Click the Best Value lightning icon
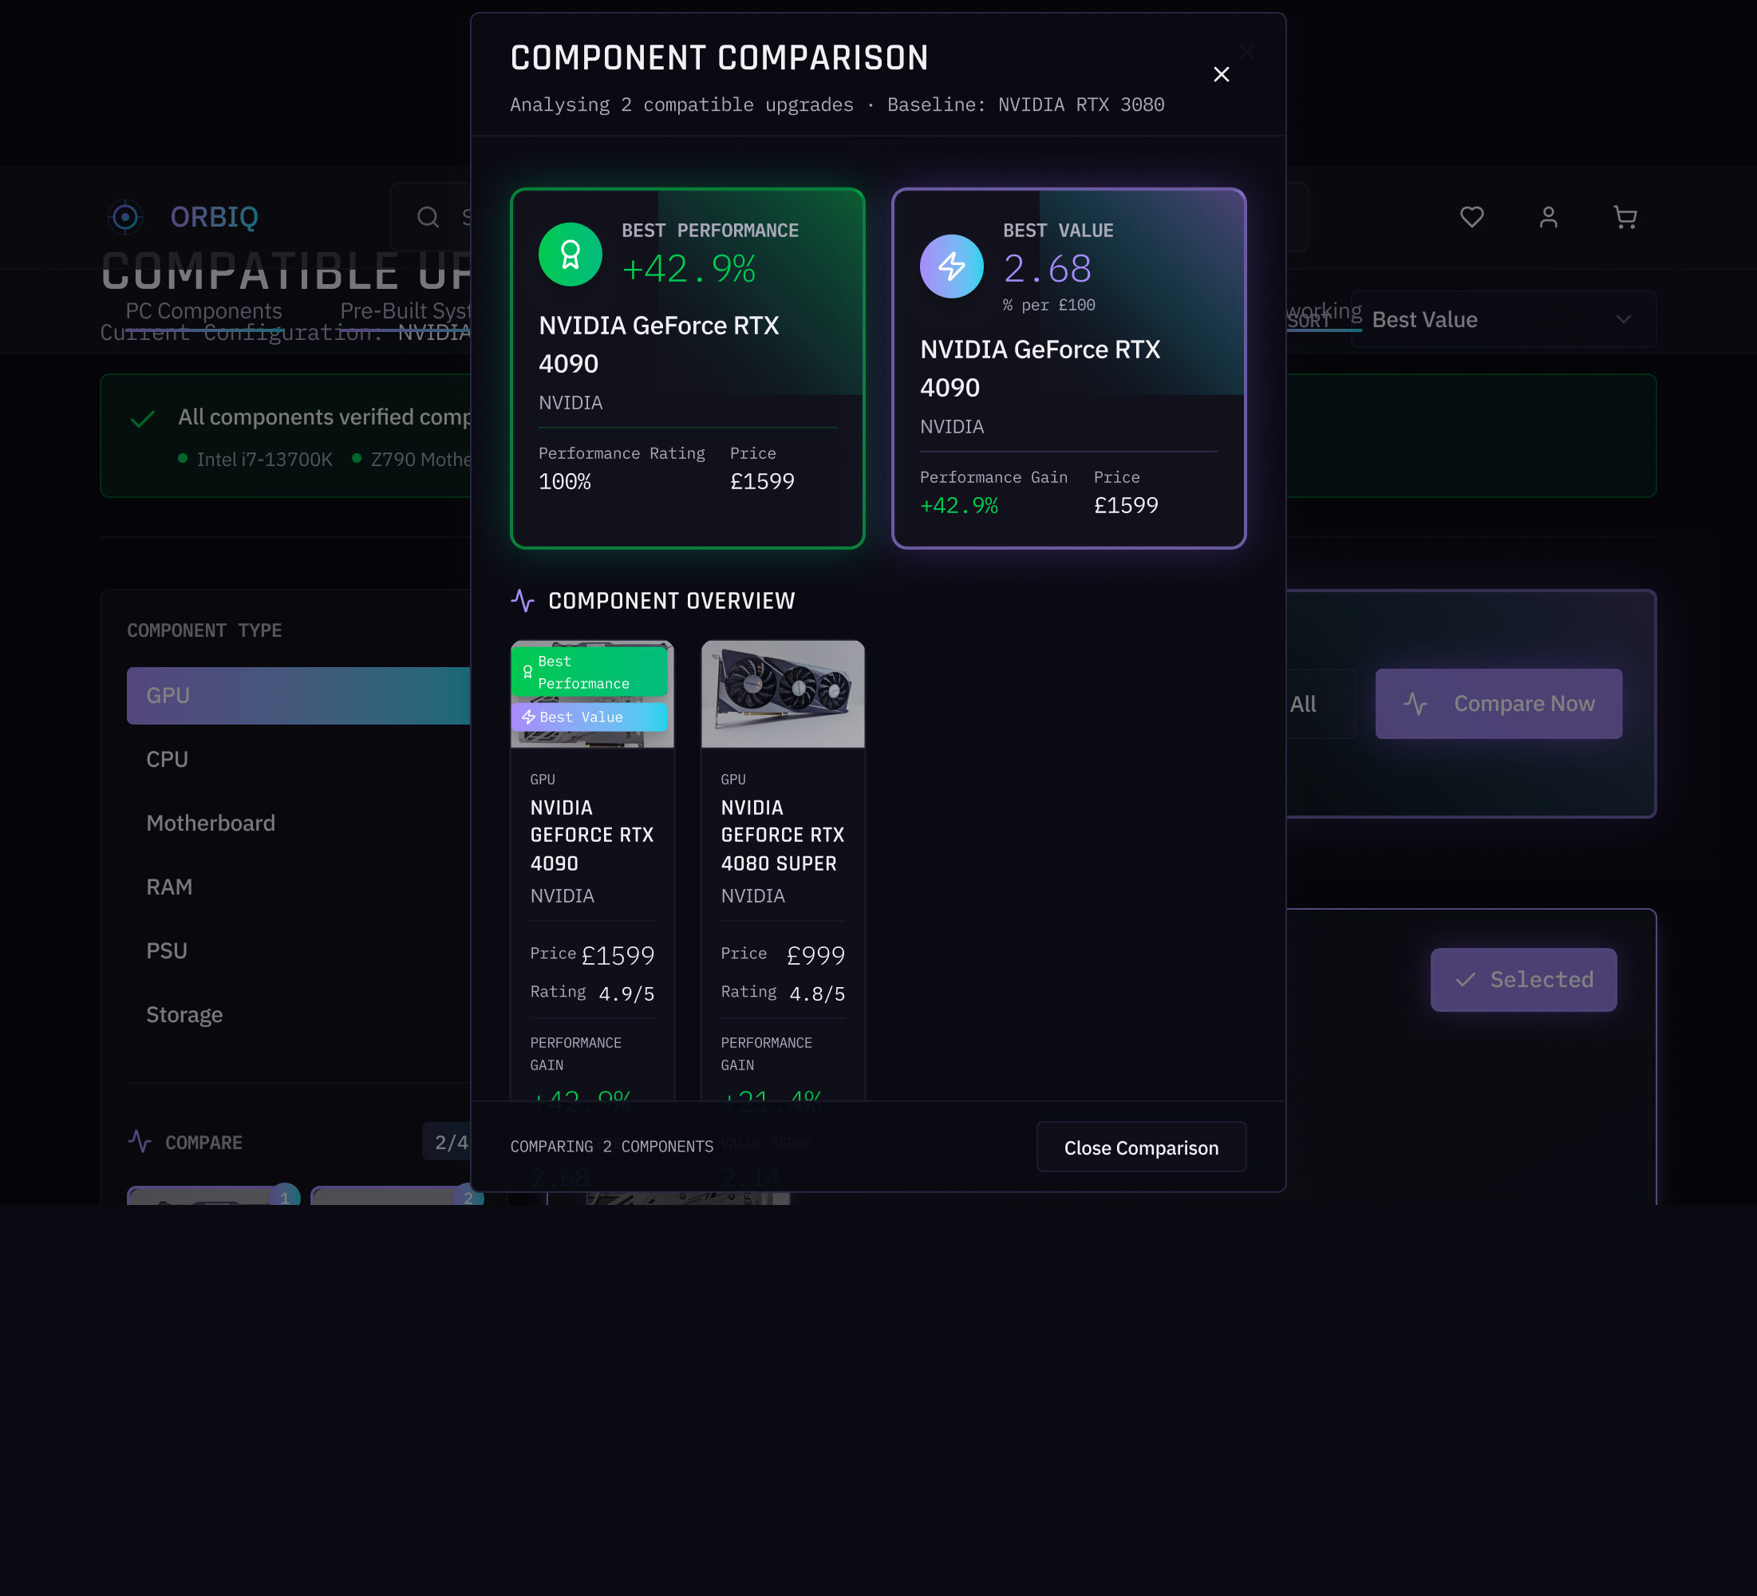 (952, 266)
